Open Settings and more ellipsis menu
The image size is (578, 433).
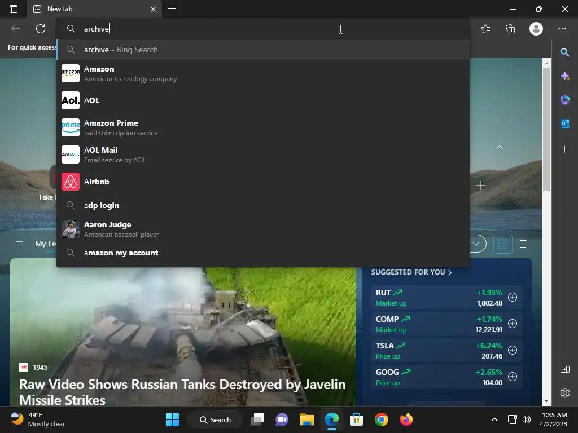(x=562, y=29)
